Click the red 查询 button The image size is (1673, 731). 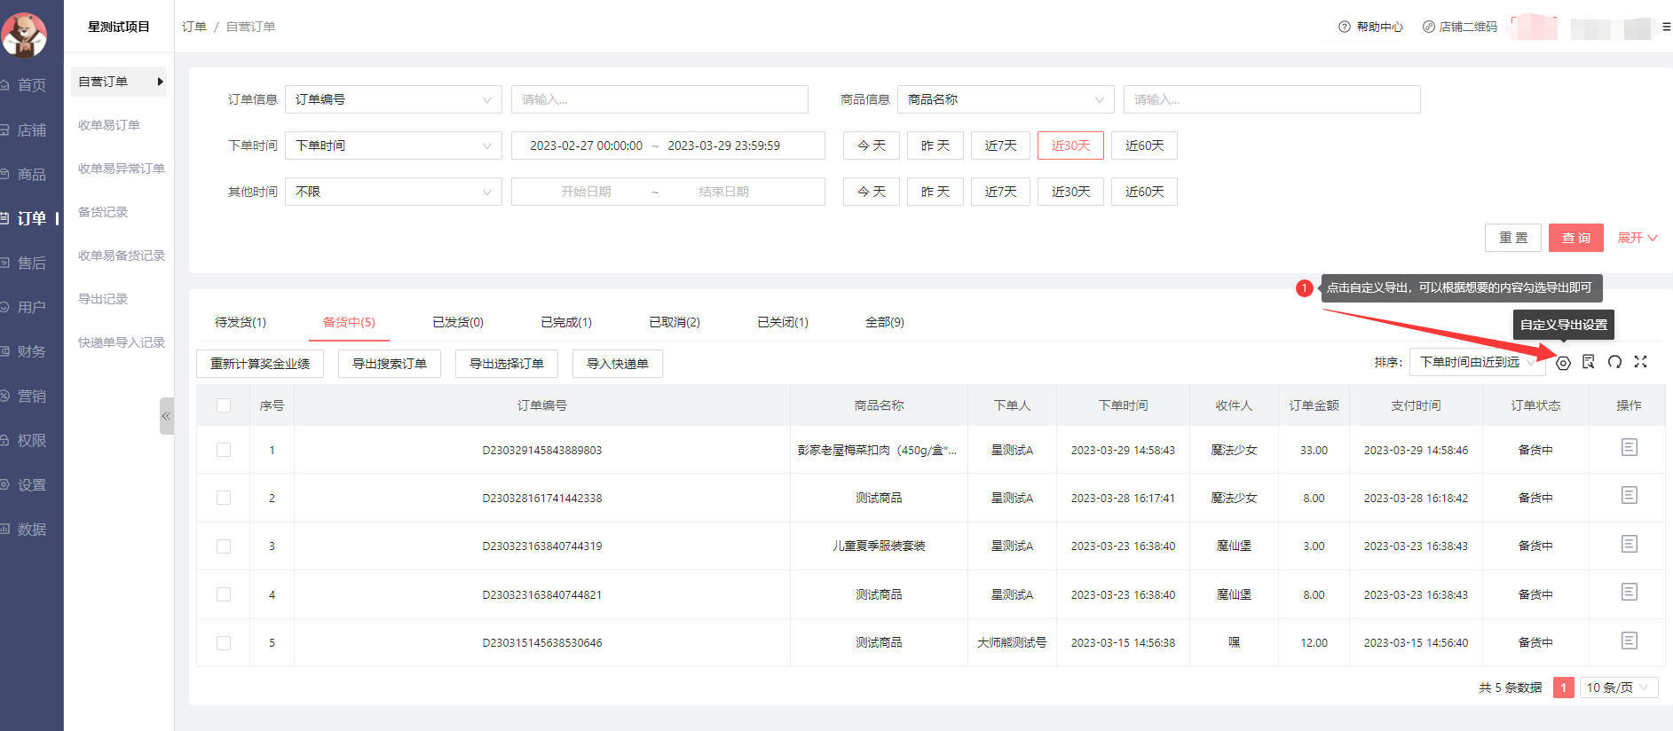pyautogui.click(x=1575, y=238)
